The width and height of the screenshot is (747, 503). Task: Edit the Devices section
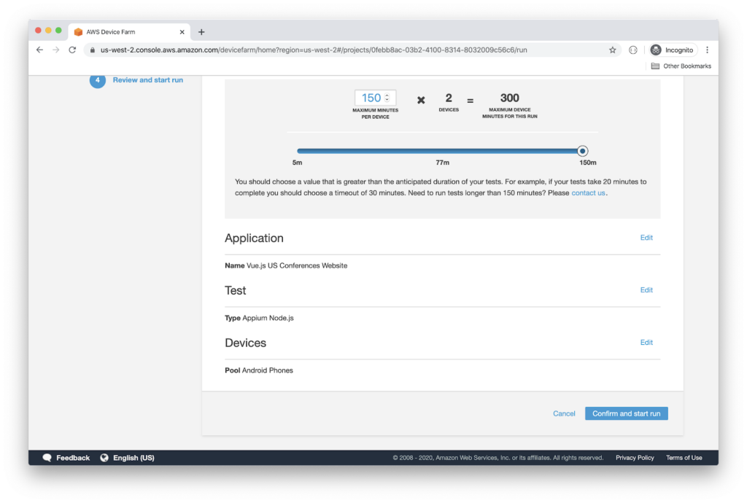(x=646, y=343)
